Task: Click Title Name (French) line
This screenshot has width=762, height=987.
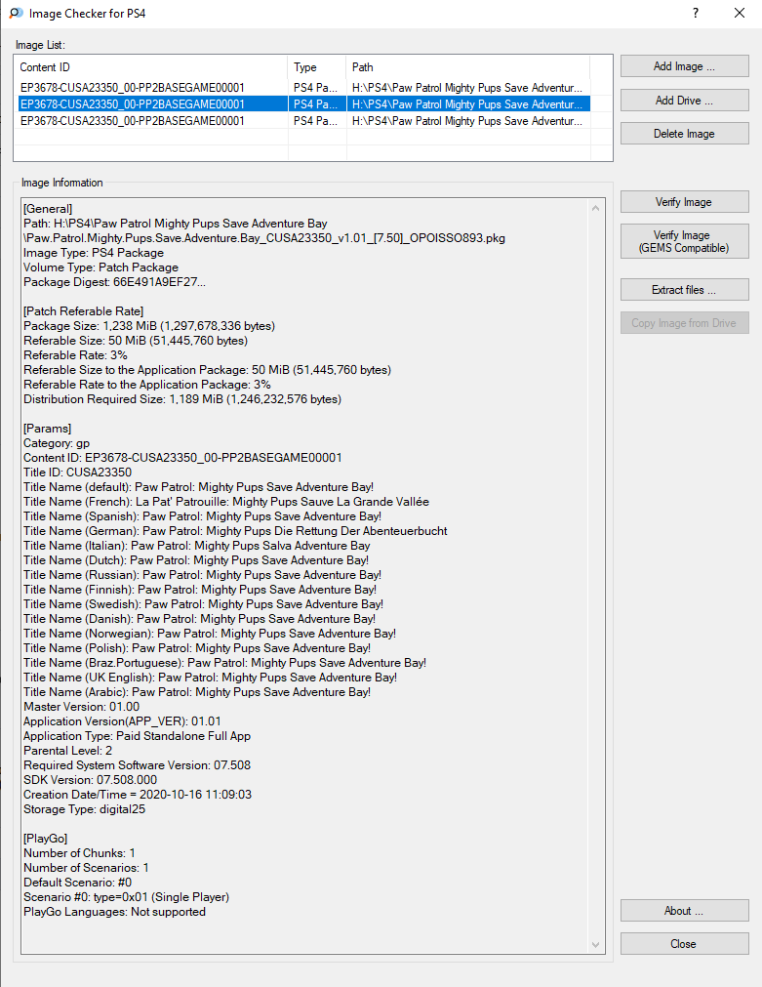Action: click(x=226, y=502)
